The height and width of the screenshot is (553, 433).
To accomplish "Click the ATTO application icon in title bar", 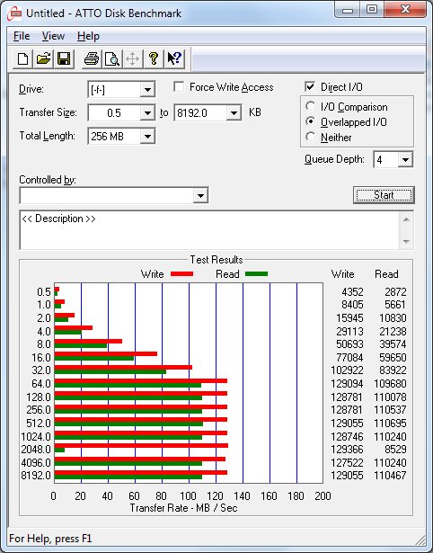I will pyautogui.click(x=15, y=14).
